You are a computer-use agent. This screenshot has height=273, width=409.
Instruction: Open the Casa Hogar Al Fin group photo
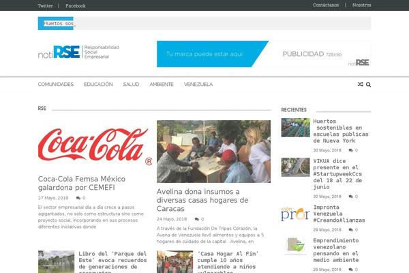pos(175,262)
